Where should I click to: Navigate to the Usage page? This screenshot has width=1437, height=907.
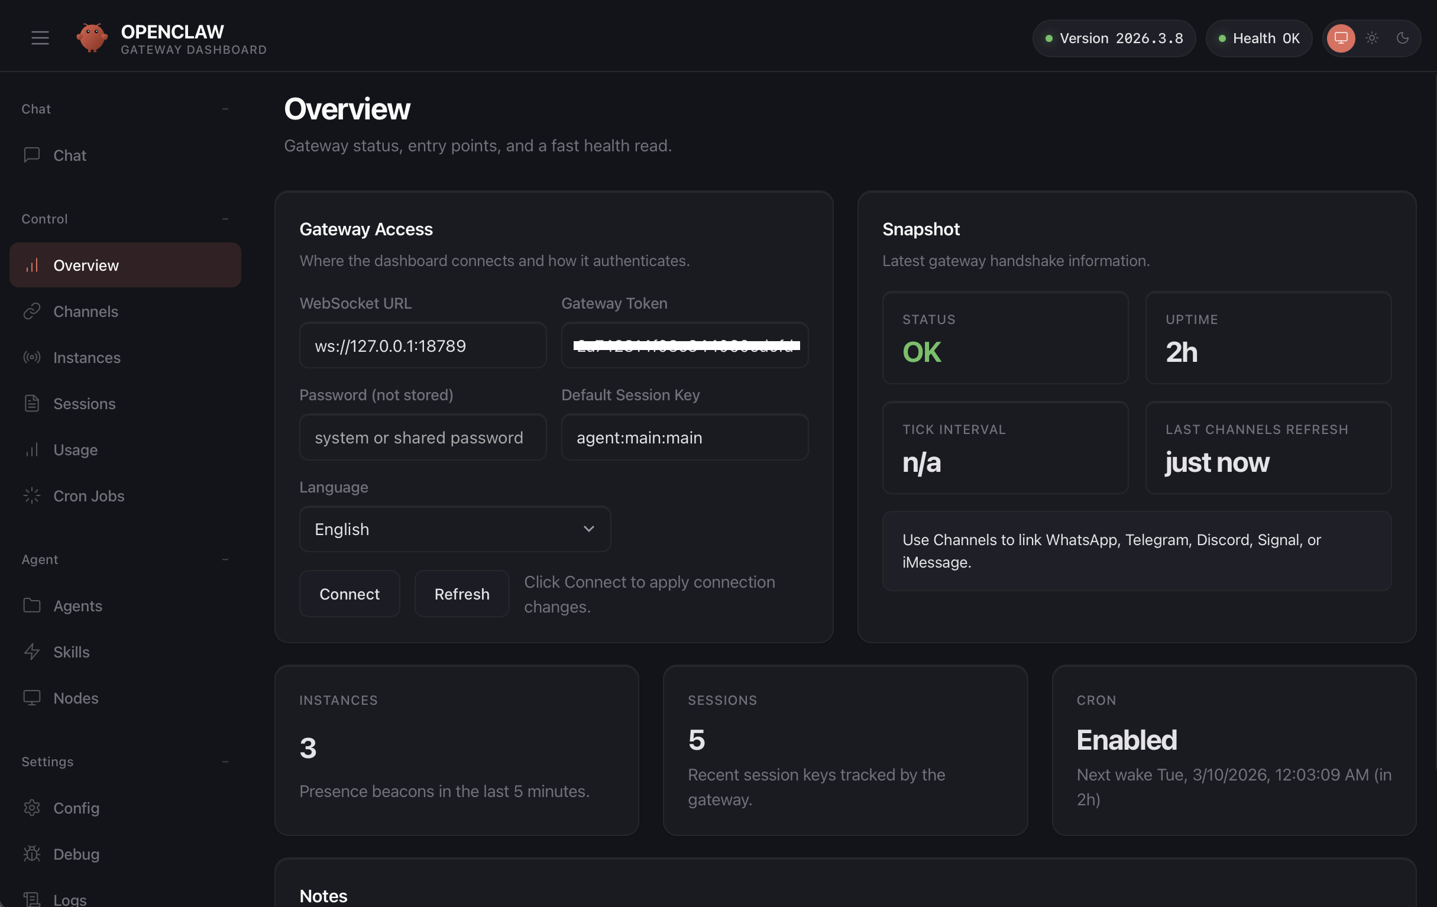75,449
